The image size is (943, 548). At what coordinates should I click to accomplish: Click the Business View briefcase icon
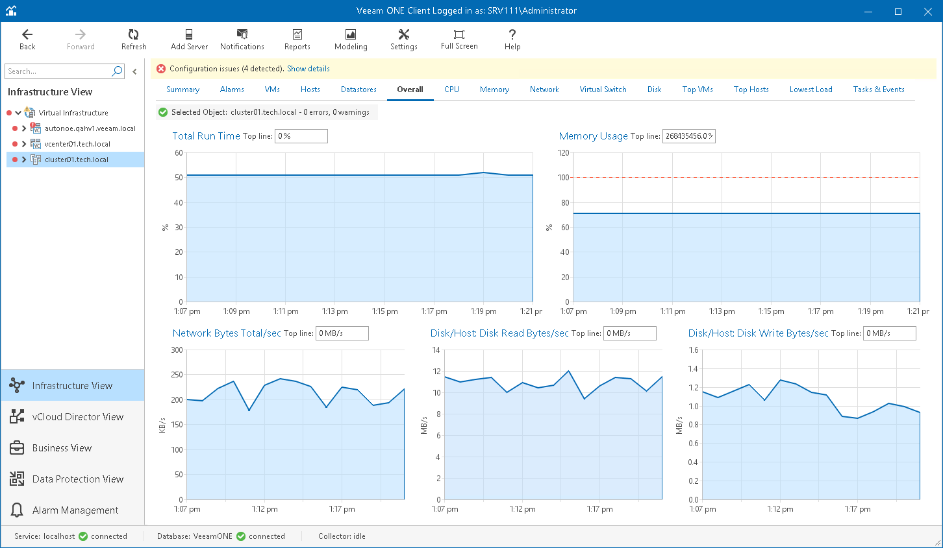(x=17, y=447)
